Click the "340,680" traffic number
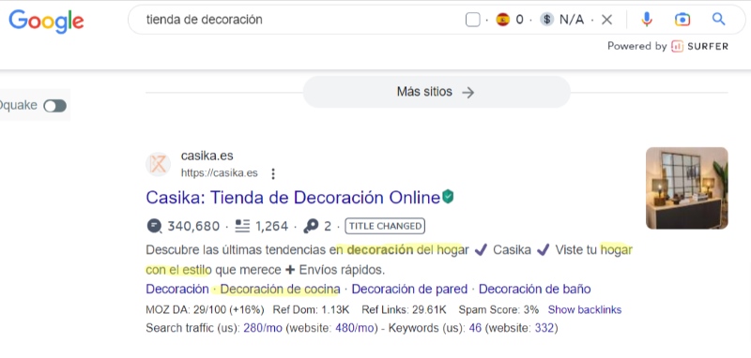751x358 pixels. point(193,226)
